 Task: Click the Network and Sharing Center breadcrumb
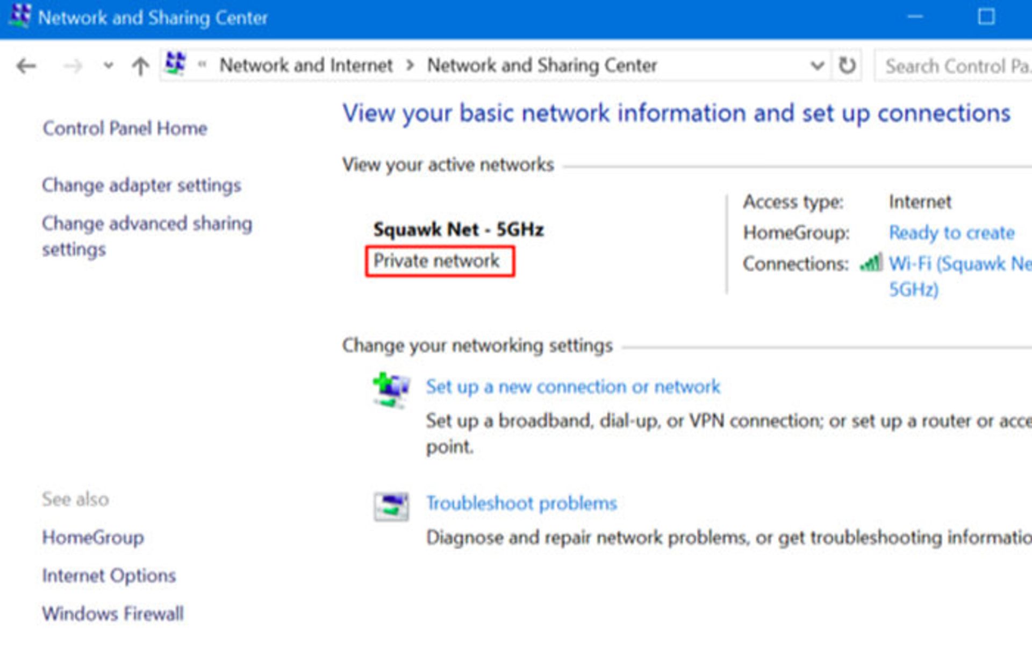pyautogui.click(x=542, y=66)
